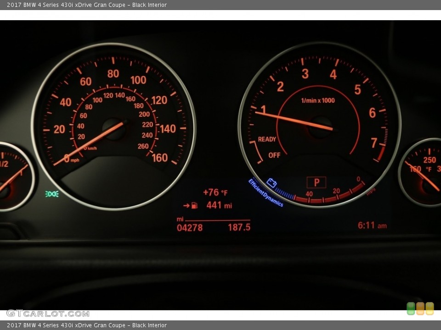
Task: Click the mph unit label near zero
Action: click(x=75, y=160)
